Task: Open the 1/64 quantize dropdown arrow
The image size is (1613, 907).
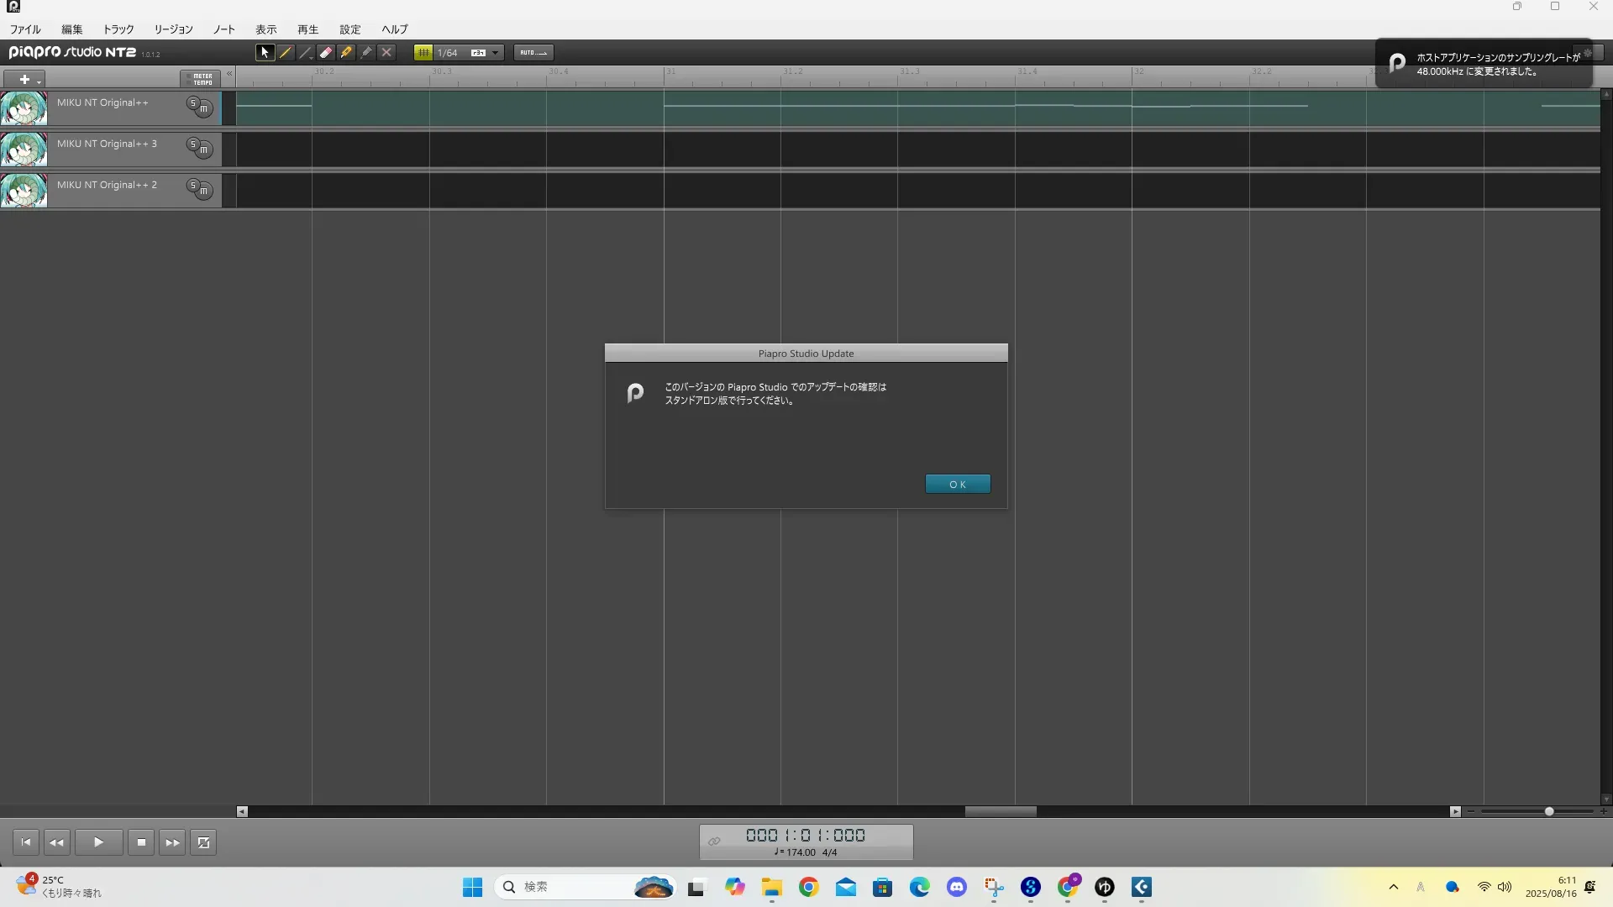Action: pos(495,53)
